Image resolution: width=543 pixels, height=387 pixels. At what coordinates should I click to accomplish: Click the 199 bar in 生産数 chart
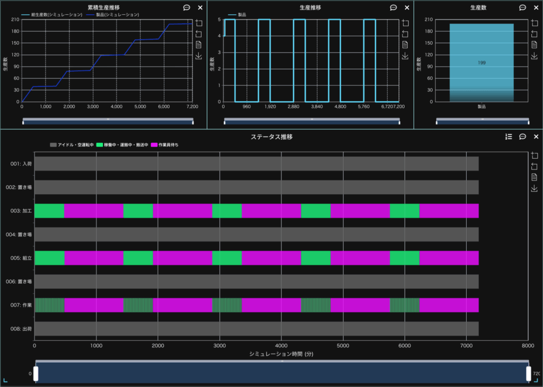481,62
